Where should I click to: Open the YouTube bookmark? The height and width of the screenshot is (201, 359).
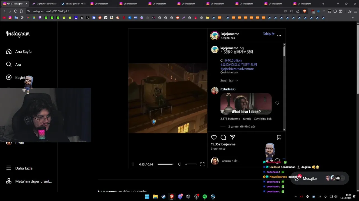[x=4, y=18]
